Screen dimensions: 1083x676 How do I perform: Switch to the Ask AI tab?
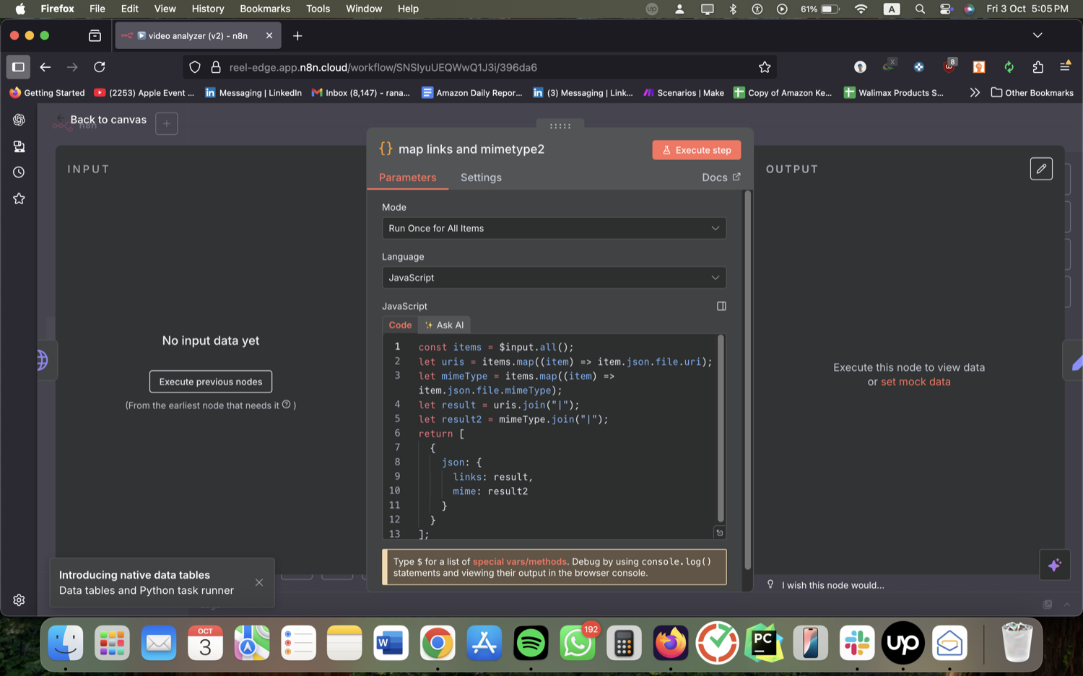(445, 325)
